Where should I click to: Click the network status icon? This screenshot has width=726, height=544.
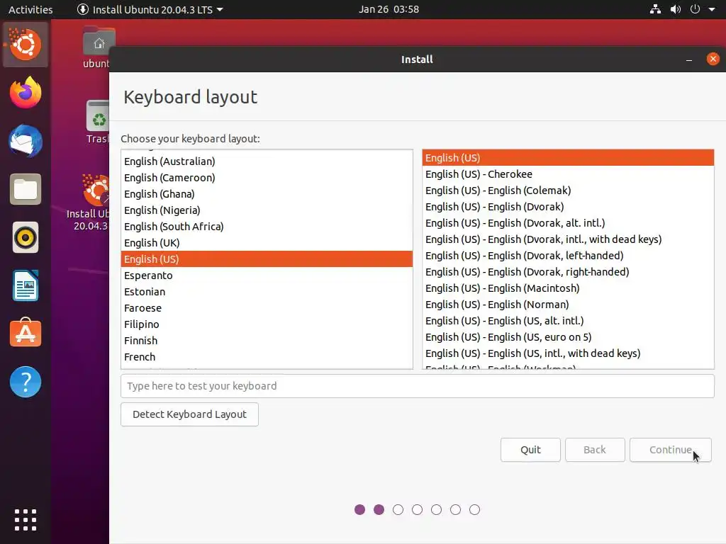click(655, 9)
